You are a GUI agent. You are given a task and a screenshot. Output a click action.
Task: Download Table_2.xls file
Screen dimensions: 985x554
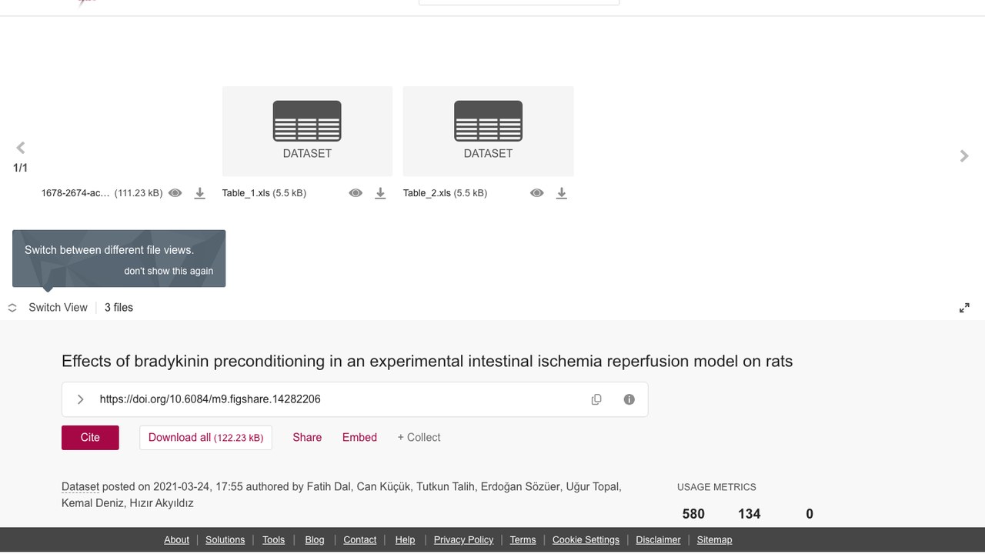[x=562, y=193]
